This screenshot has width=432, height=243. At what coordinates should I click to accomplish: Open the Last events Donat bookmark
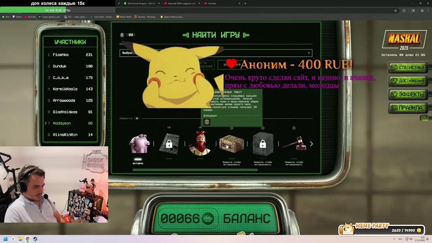pyautogui.click(x=102, y=17)
